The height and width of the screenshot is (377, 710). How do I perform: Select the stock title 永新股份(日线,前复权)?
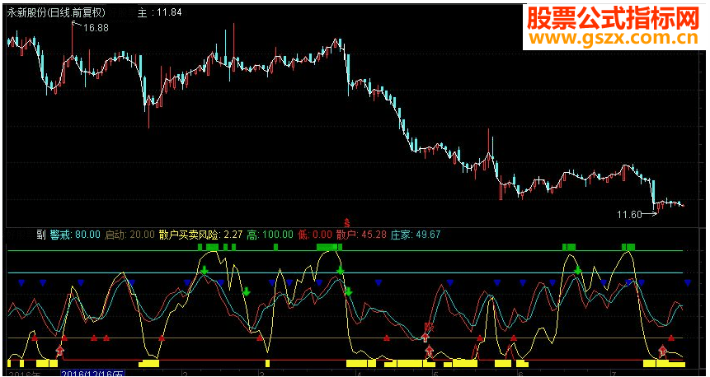(56, 12)
